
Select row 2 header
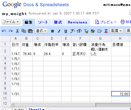5,51
